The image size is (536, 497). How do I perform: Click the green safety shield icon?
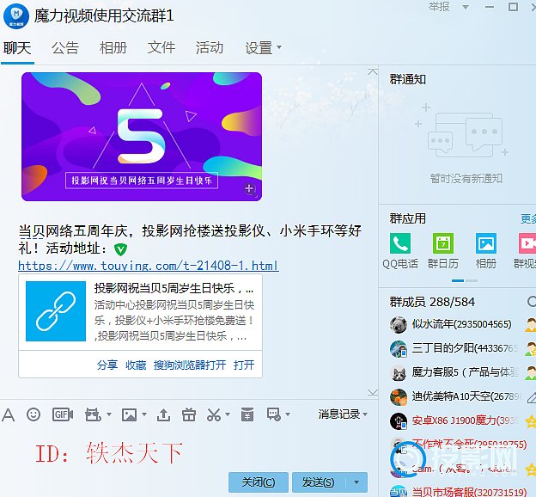coord(120,249)
